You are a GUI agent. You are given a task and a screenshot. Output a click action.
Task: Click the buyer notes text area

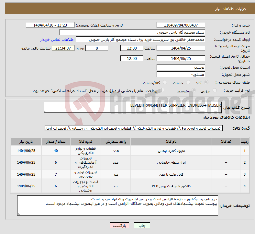(x=117, y=205)
